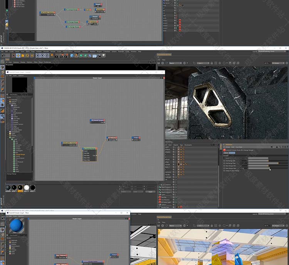Image resolution: width=289 pixels, height=265 pixels.
Task: Activate the Rotate tool in the toolbar
Action: pos(27,55)
